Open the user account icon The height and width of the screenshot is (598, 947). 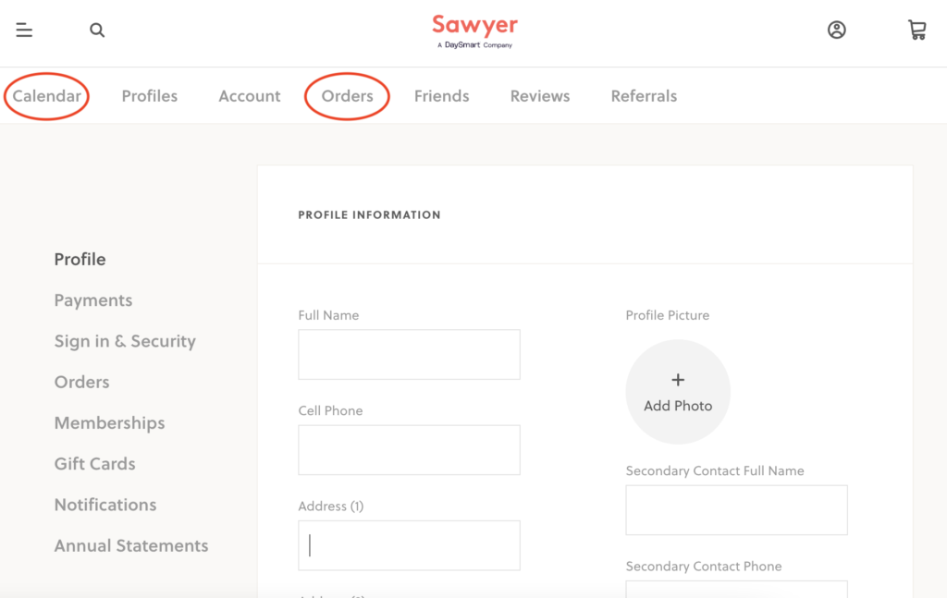[836, 31]
